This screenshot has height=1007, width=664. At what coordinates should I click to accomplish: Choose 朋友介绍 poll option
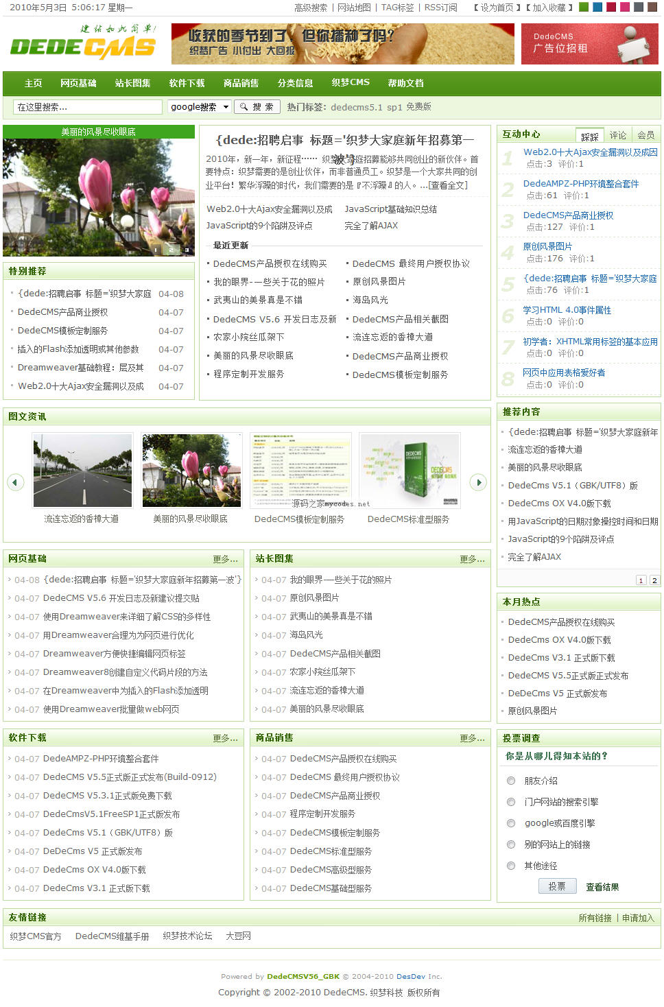(511, 781)
